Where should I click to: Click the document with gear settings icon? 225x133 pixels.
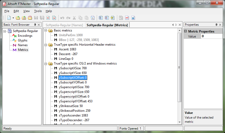[x=113, y=18]
